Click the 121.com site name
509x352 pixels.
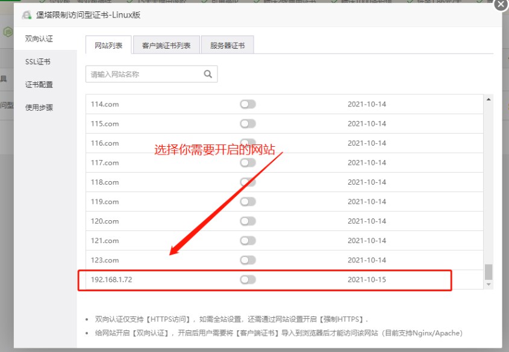click(x=105, y=241)
